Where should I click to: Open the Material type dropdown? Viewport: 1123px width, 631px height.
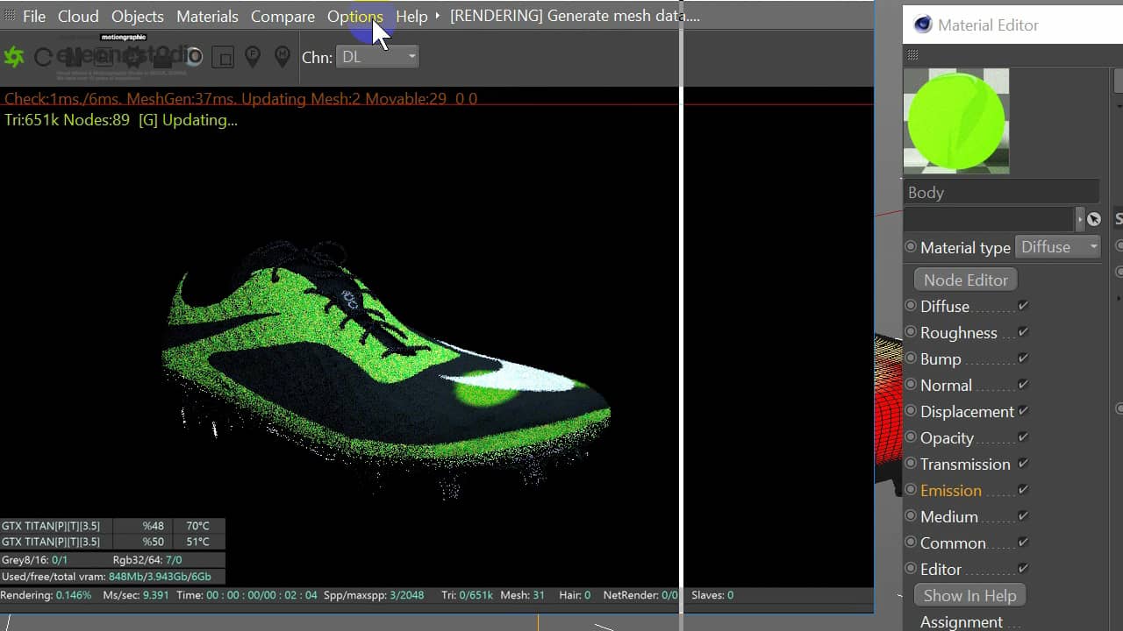click(x=1058, y=247)
